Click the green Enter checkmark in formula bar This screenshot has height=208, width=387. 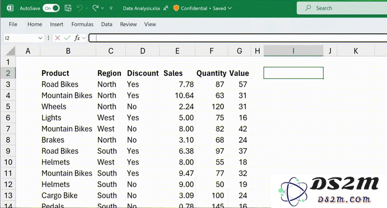(x=67, y=38)
